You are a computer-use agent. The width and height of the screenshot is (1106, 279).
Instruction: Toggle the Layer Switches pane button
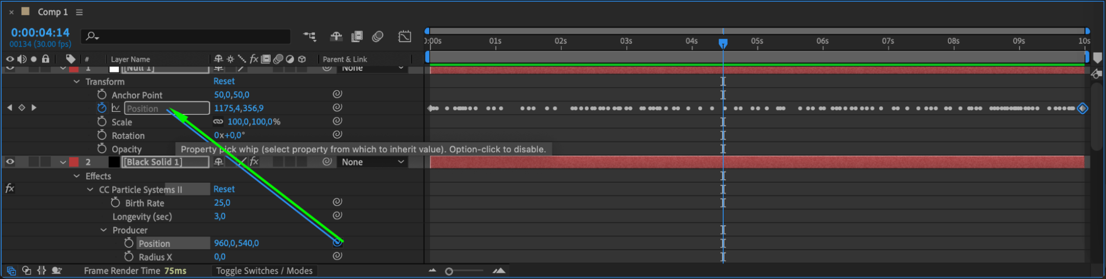11,271
